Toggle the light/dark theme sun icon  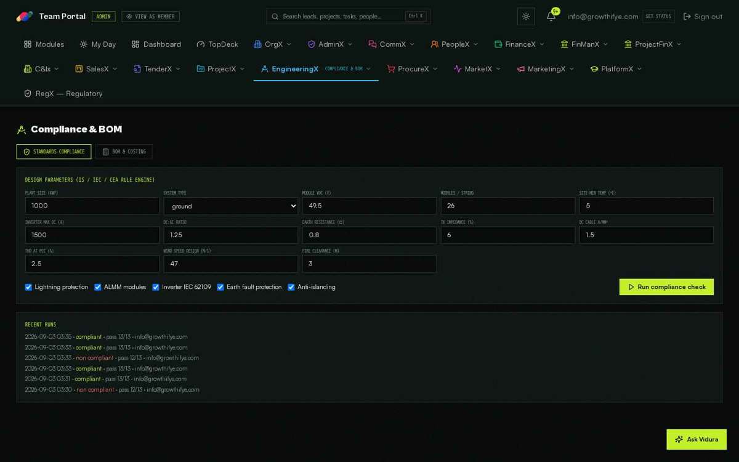[x=526, y=17]
